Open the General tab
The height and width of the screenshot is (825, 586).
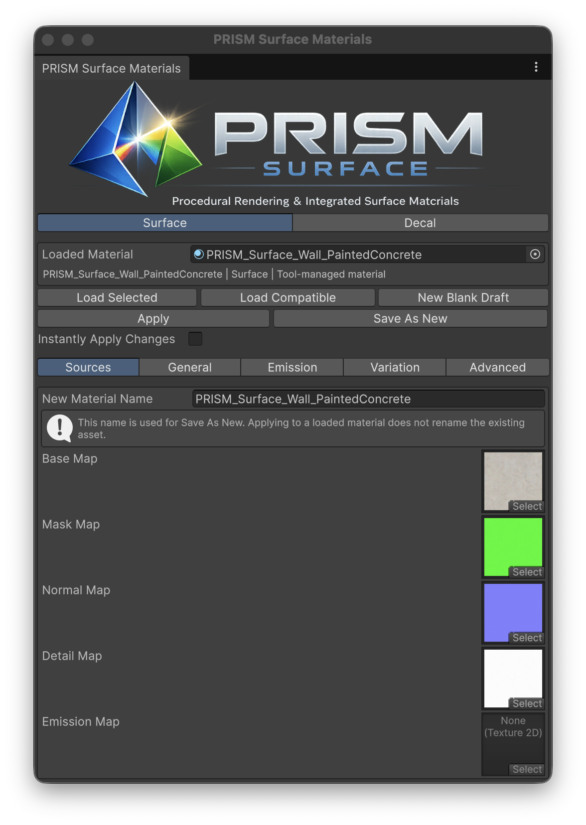pyautogui.click(x=190, y=367)
